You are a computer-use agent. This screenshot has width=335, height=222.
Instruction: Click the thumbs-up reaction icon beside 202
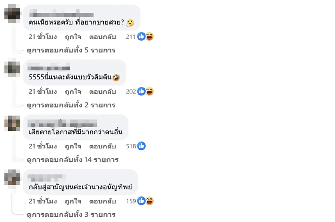tap(141, 91)
